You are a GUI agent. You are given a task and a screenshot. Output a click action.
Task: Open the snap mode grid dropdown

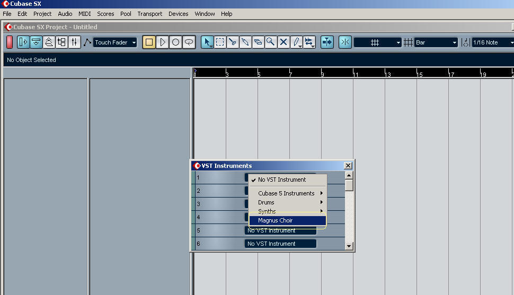pos(378,42)
